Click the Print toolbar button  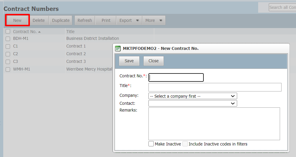point(106,20)
